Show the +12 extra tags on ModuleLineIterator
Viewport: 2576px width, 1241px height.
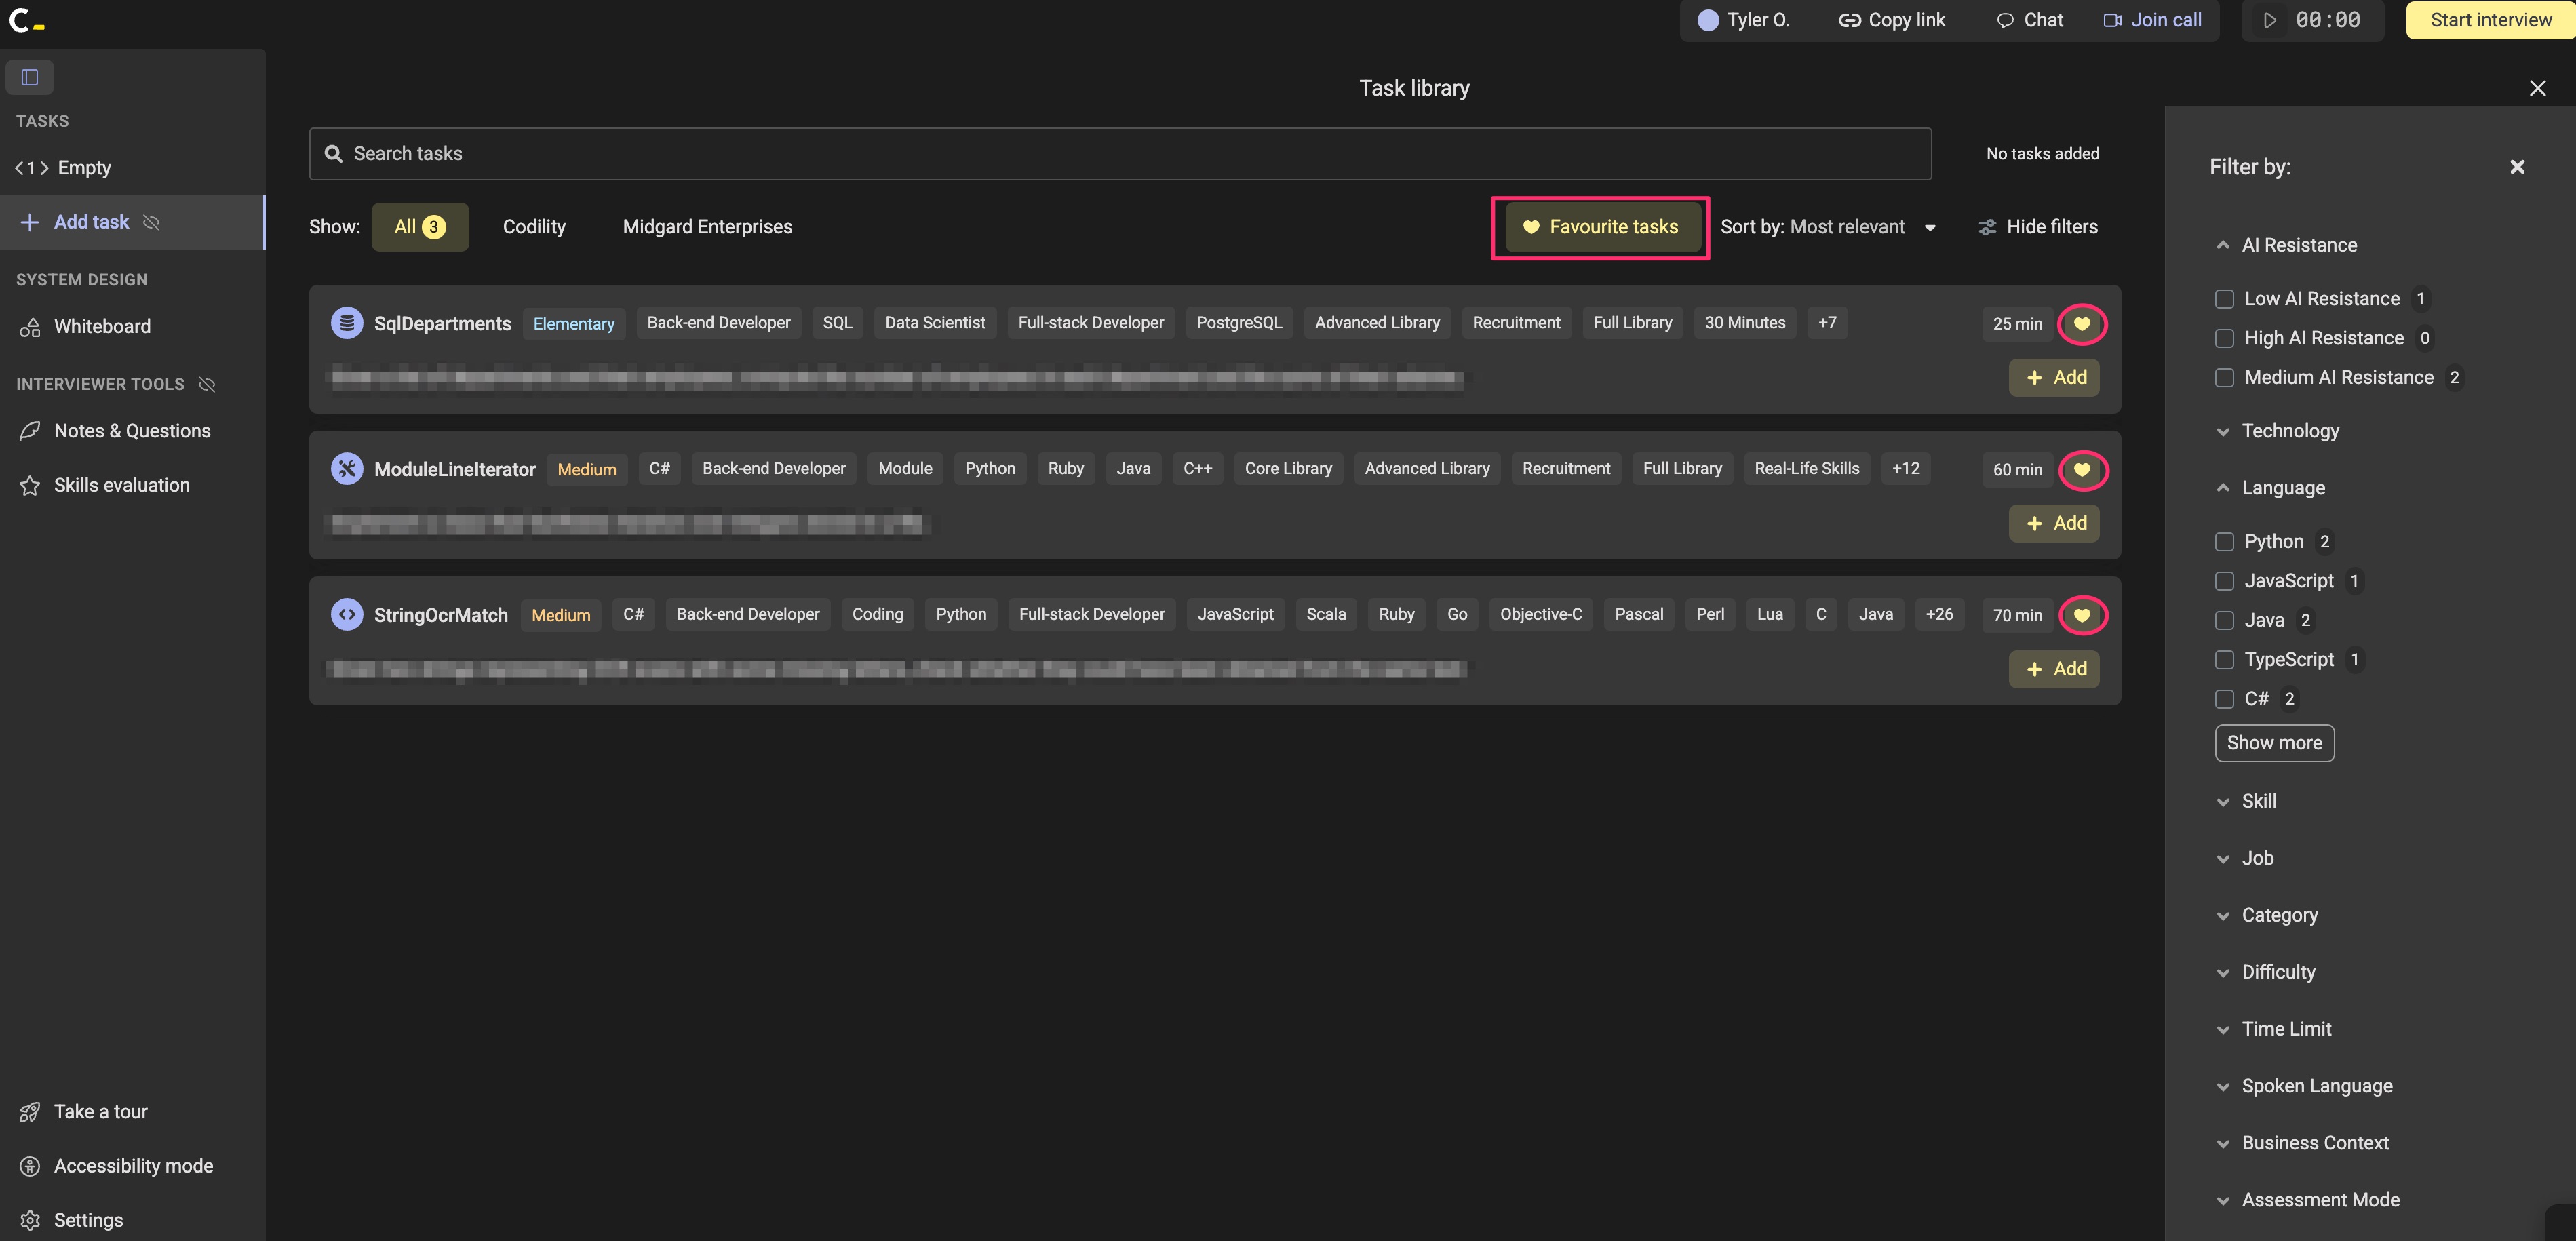[1905, 469]
